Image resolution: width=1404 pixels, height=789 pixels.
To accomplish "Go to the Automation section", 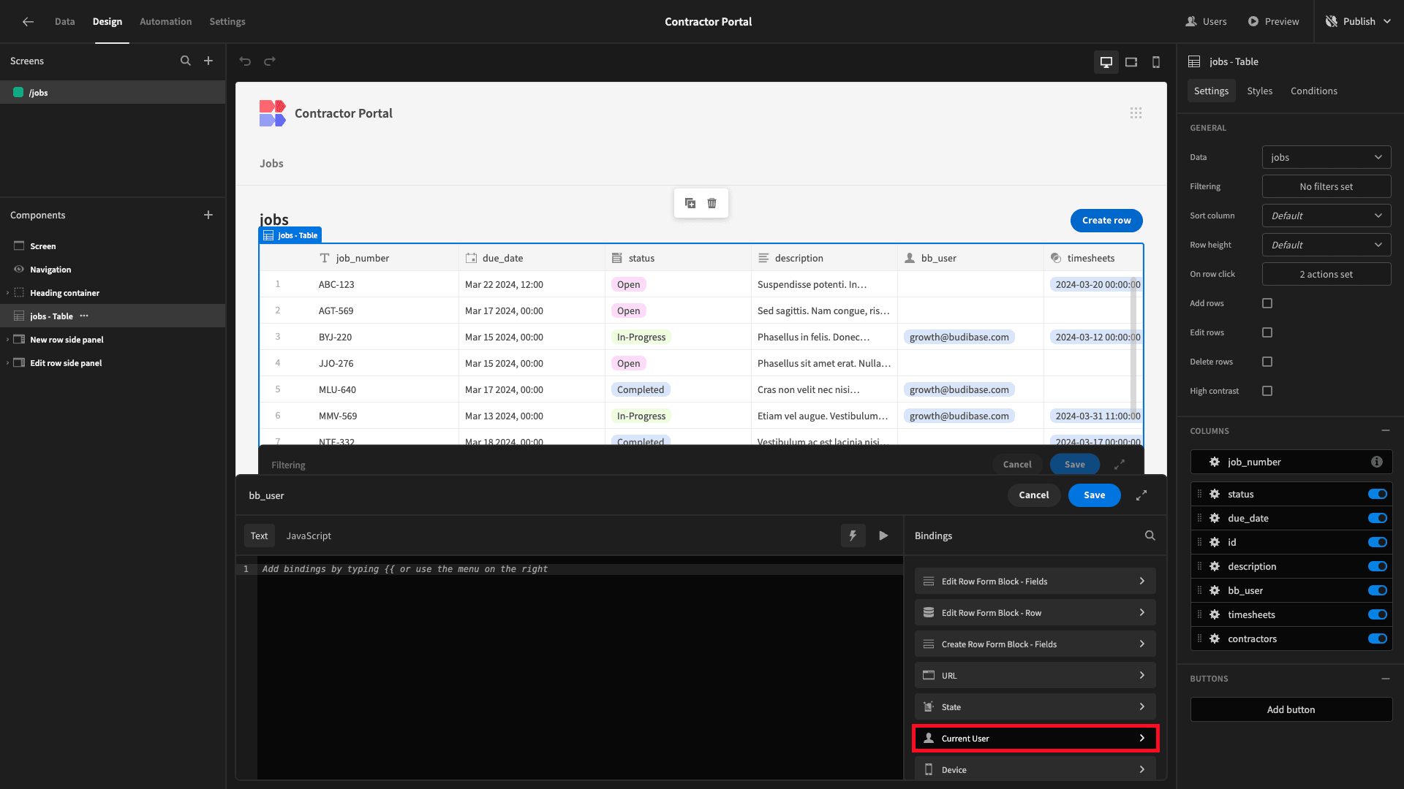I will 166,22.
